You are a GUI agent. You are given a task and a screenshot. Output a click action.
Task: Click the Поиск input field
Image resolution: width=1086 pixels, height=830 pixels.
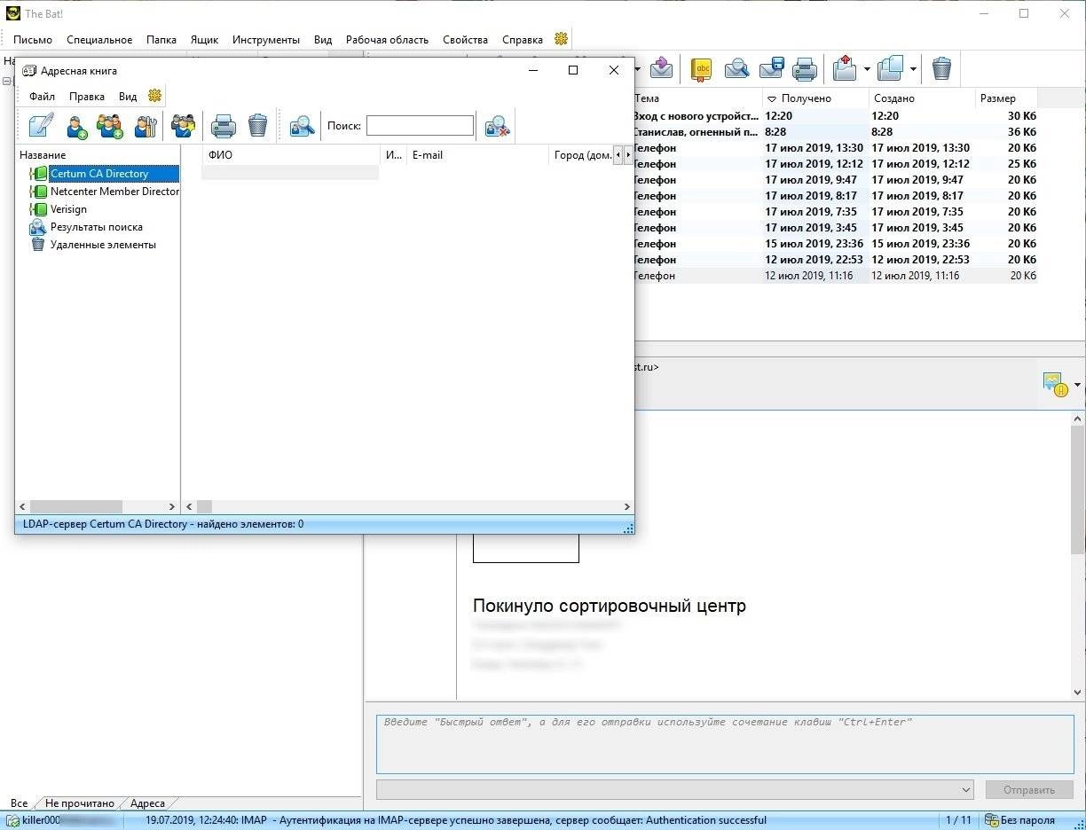(x=420, y=126)
